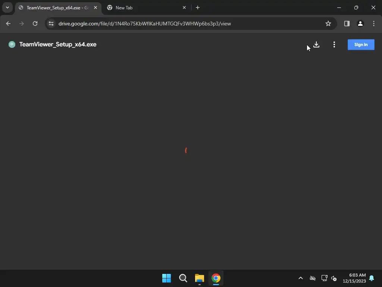
Task: Open the OneDrive tray icon
Action: (313, 278)
